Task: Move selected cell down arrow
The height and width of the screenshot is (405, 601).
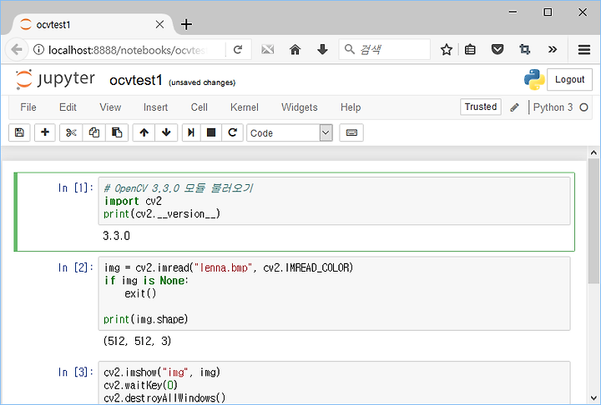Action: coord(166,132)
